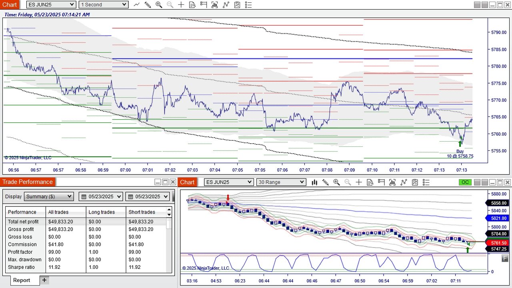This screenshot has width=512, height=288.
Task: Enable crosshair cursor in 30 Range chart
Action: pos(359,182)
